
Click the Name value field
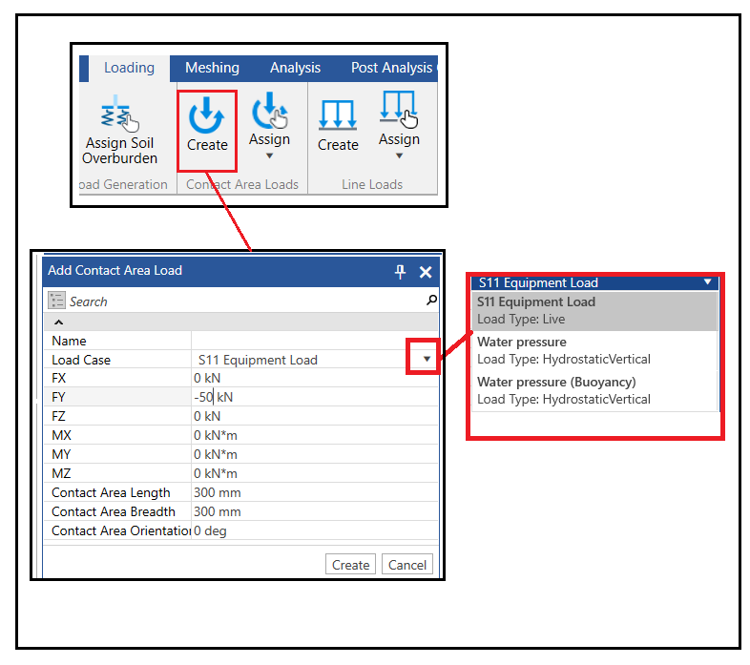[x=315, y=341]
